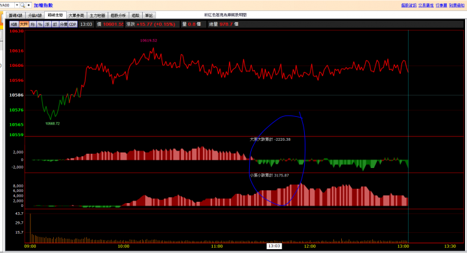This screenshot has height=253, width=467.
Task: Toggle the CDP button
Action: point(73,25)
